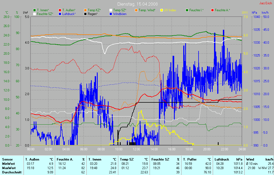Click the 12:00 time axis label
Image resolution: width=274 pixels, height=175 pixels.
(136, 149)
